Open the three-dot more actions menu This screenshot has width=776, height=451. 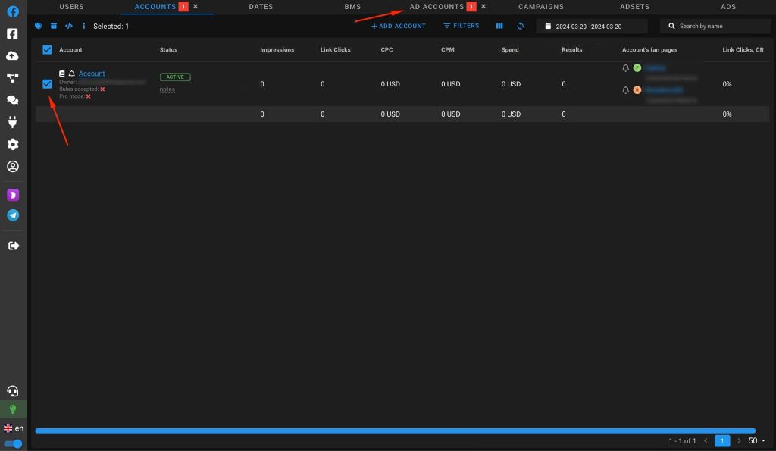coord(83,26)
